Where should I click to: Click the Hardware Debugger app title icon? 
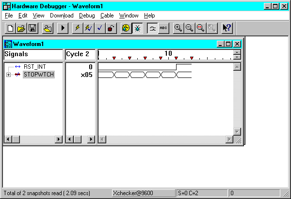click(7, 6)
